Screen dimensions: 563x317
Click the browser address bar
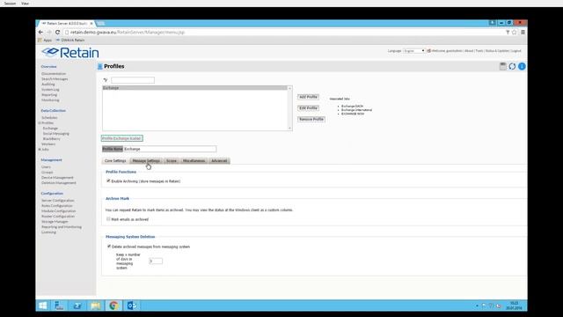[283, 32]
